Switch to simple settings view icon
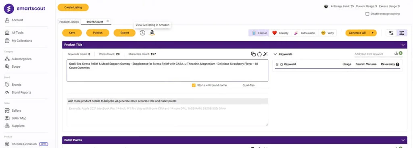Screen dimensions: 413x148 391,33
